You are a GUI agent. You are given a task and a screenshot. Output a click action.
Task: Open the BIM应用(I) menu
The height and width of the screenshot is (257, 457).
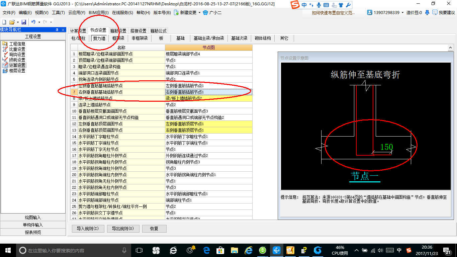99,13
